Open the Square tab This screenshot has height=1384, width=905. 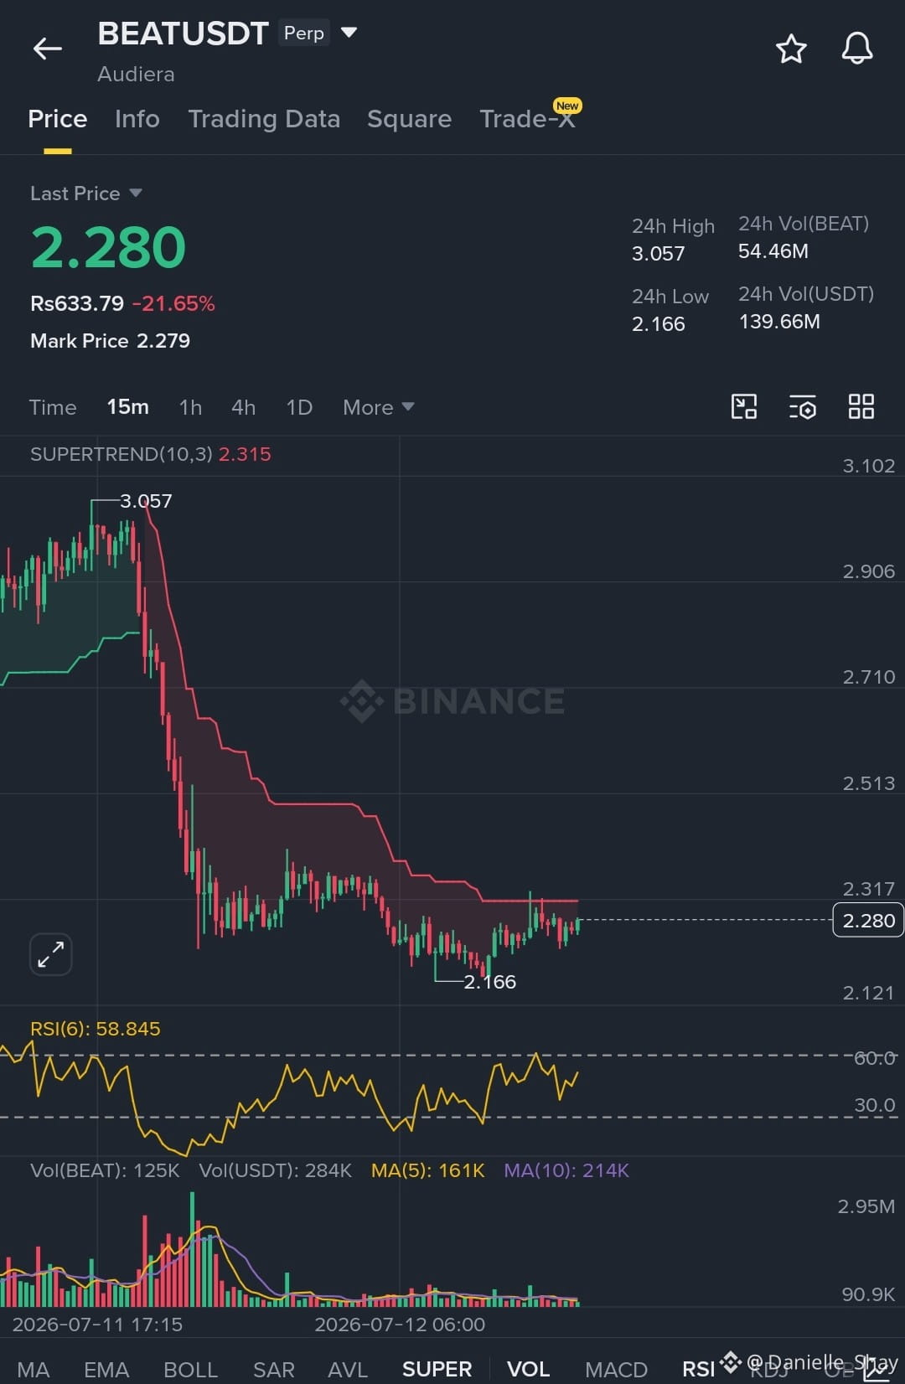(409, 119)
